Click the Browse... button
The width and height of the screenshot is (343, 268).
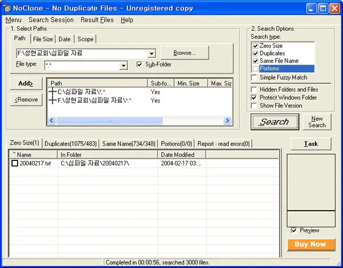coord(184,53)
